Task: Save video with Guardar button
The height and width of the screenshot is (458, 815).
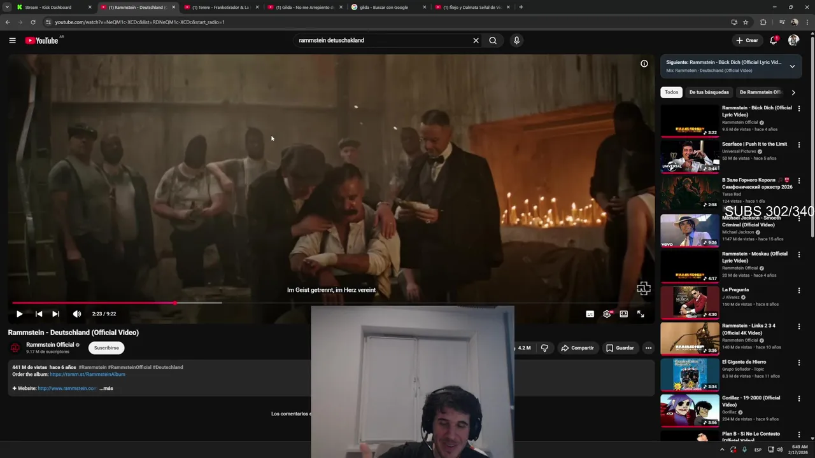Action: (x=620, y=348)
